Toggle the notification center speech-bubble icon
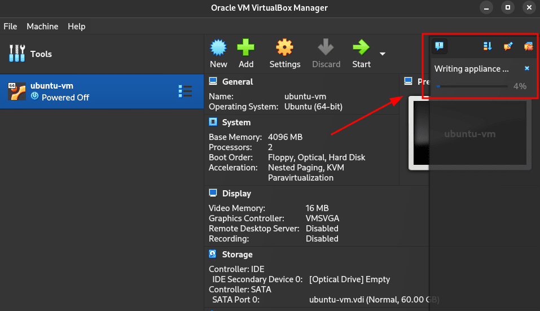Screen dimensions: 540x311 [439, 46]
